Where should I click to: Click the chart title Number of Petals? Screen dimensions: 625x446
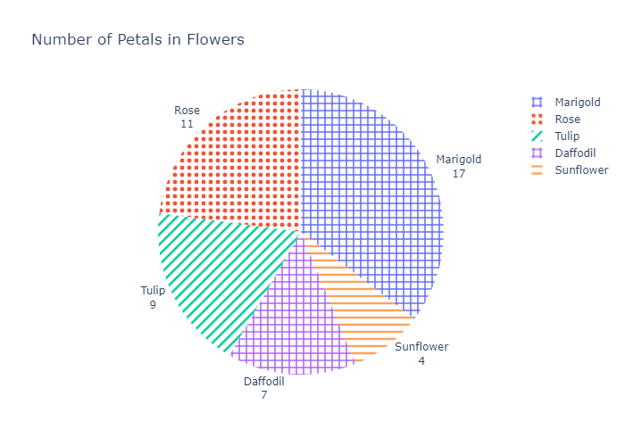tap(137, 40)
